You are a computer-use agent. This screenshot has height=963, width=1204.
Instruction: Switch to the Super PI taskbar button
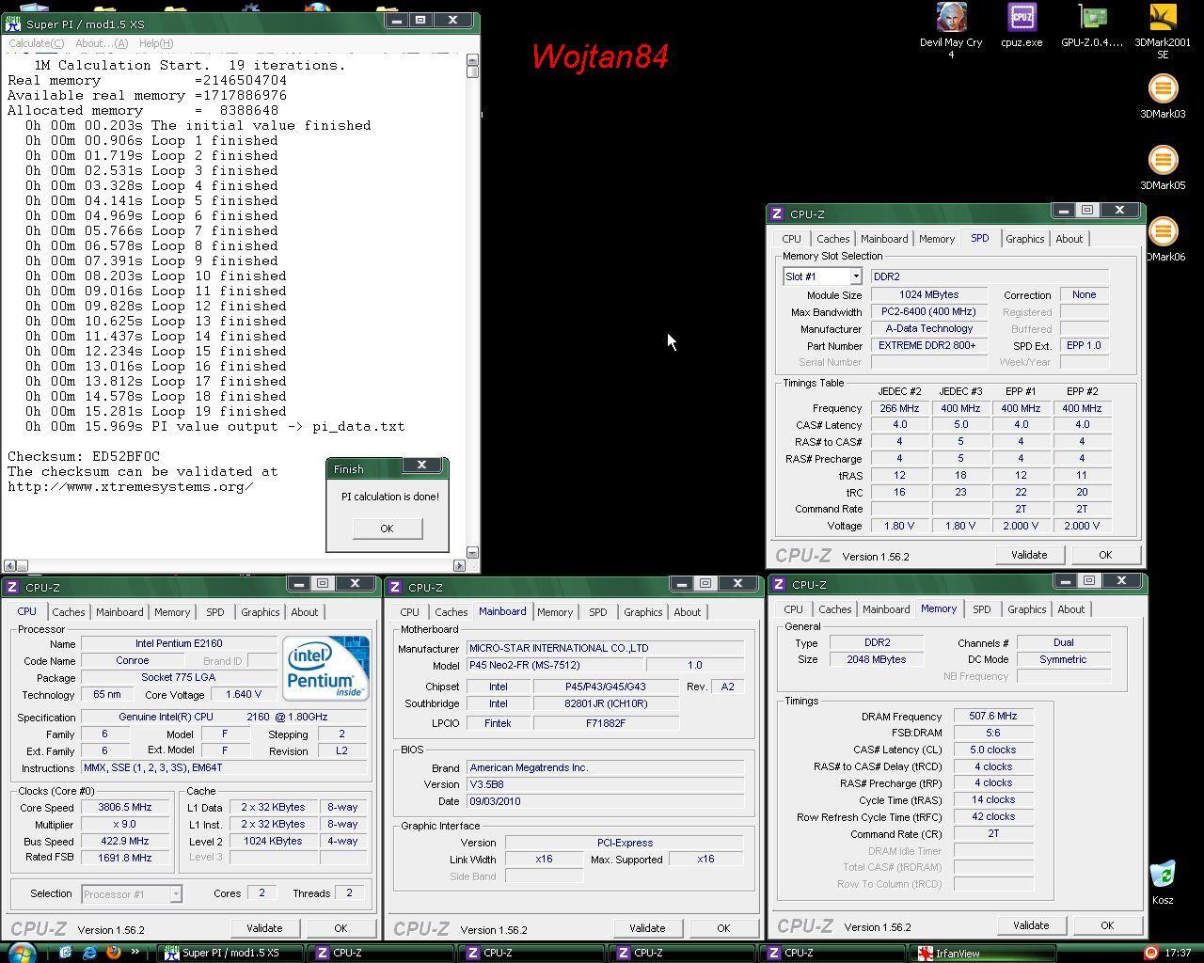coord(230,953)
